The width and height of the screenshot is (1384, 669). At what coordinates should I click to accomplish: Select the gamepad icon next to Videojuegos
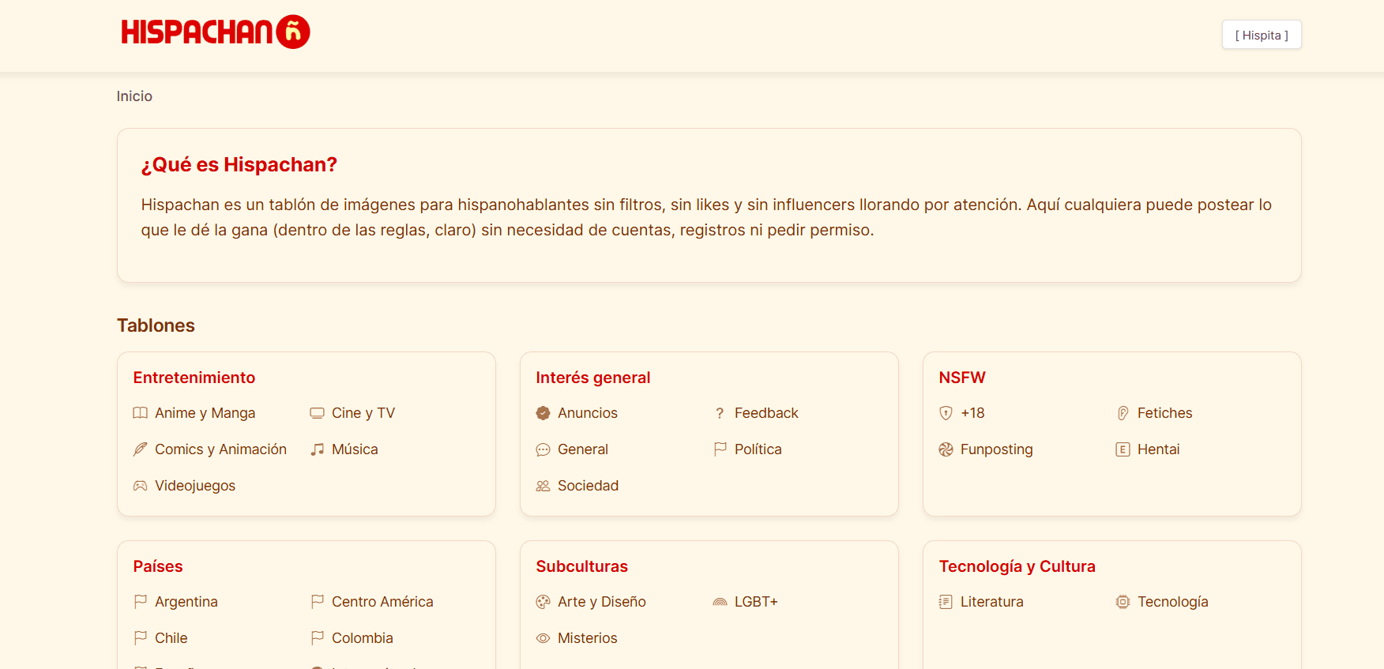pyautogui.click(x=140, y=485)
